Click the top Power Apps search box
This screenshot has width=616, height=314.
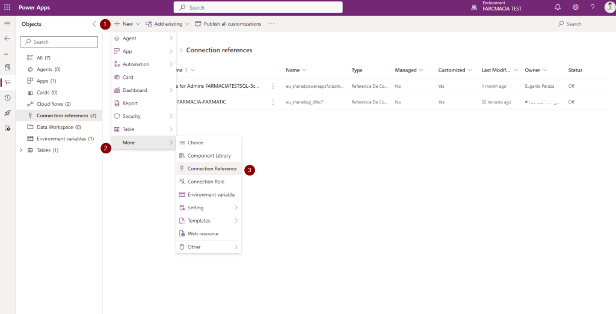[x=258, y=7]
